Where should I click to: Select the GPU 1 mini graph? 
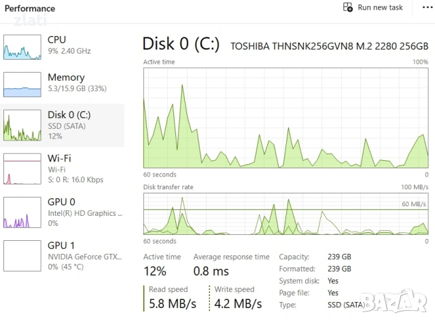click(x=22, y=255)
